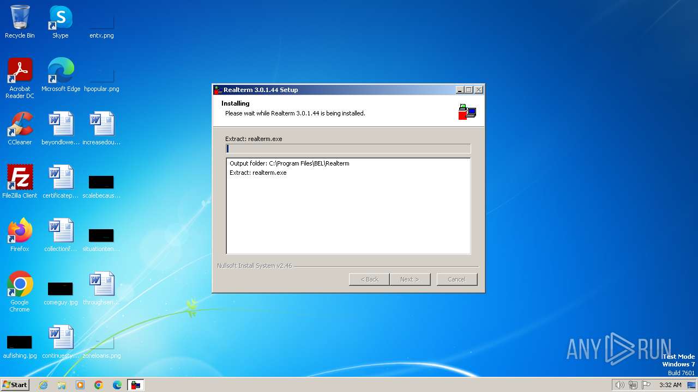Launch FileZilla Client shortcut
Screen dimensions: 698x392
(20, 182)
